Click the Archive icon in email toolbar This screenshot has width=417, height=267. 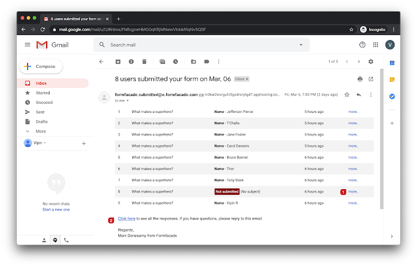pyautogui.click(x=118, y=62)
